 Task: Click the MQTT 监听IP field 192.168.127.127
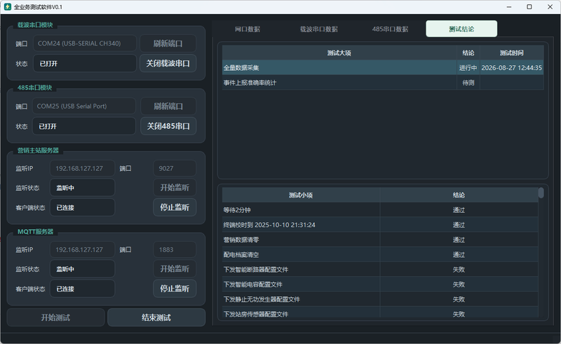click(x=82, y=249)
